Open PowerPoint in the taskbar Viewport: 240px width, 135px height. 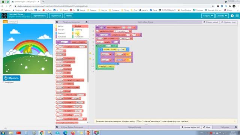pos(88,133)
